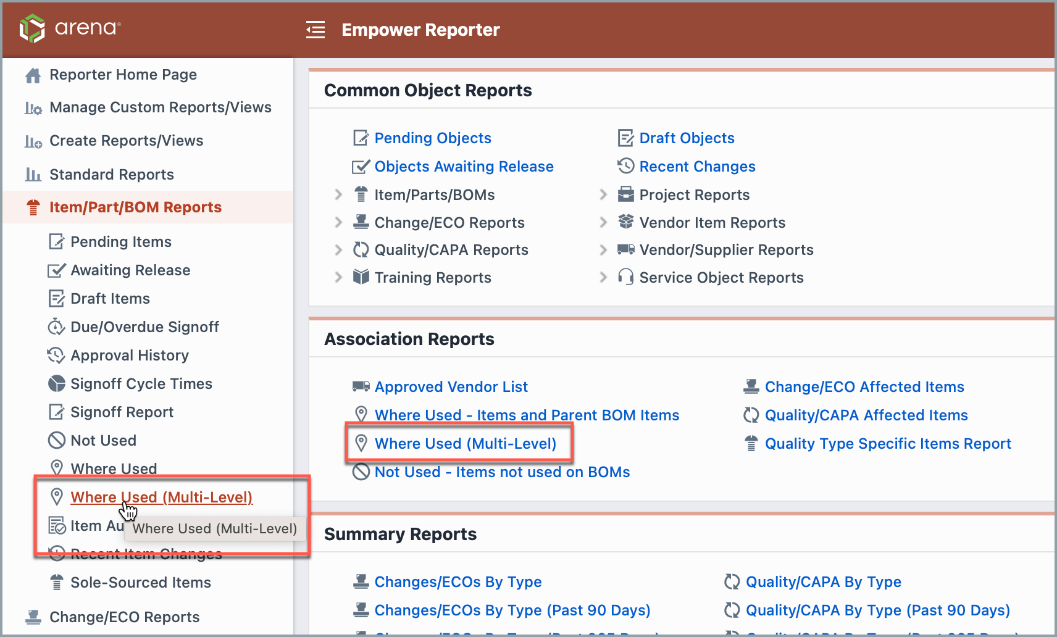Expand the Training Reports group
The width and height of the screenshot is (1057, 637).
pos(338,277)
